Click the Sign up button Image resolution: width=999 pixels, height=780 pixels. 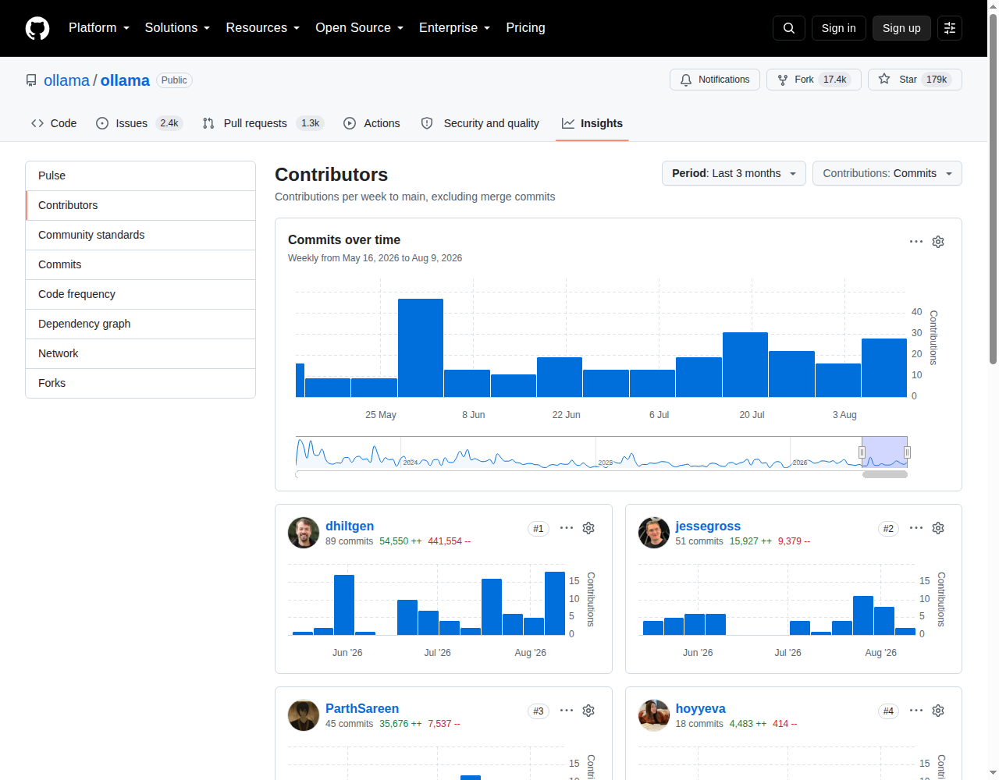901,28
